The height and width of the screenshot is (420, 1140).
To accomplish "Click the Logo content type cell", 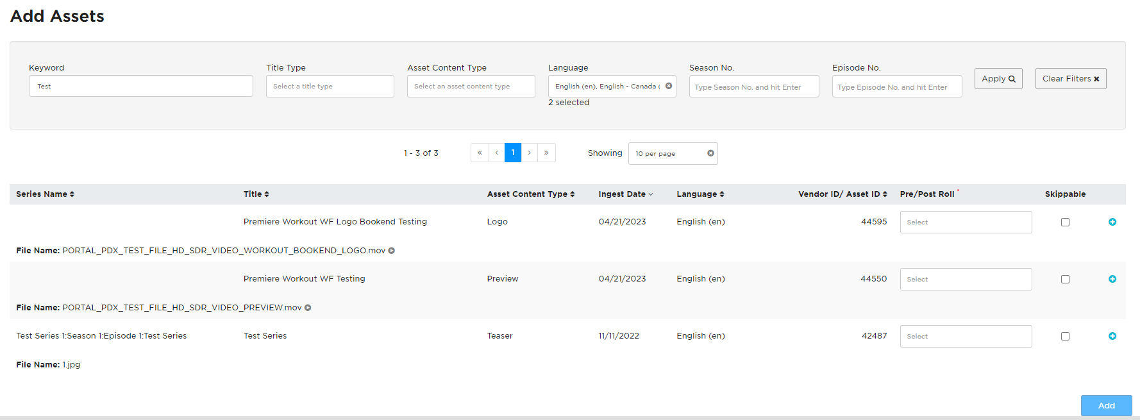I will coord(498,222).
